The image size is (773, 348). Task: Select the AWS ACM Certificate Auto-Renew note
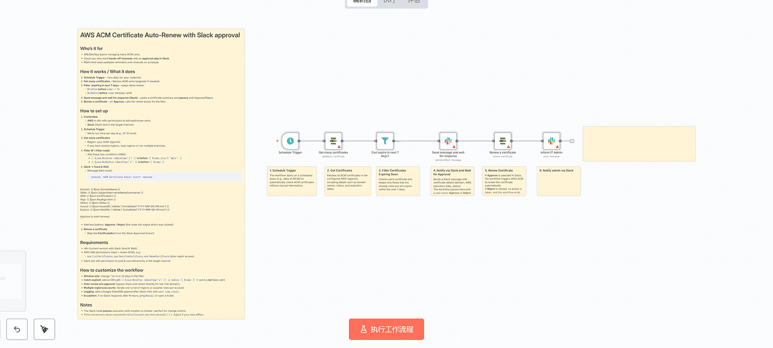pyautogui.click(x=161, y=174)
